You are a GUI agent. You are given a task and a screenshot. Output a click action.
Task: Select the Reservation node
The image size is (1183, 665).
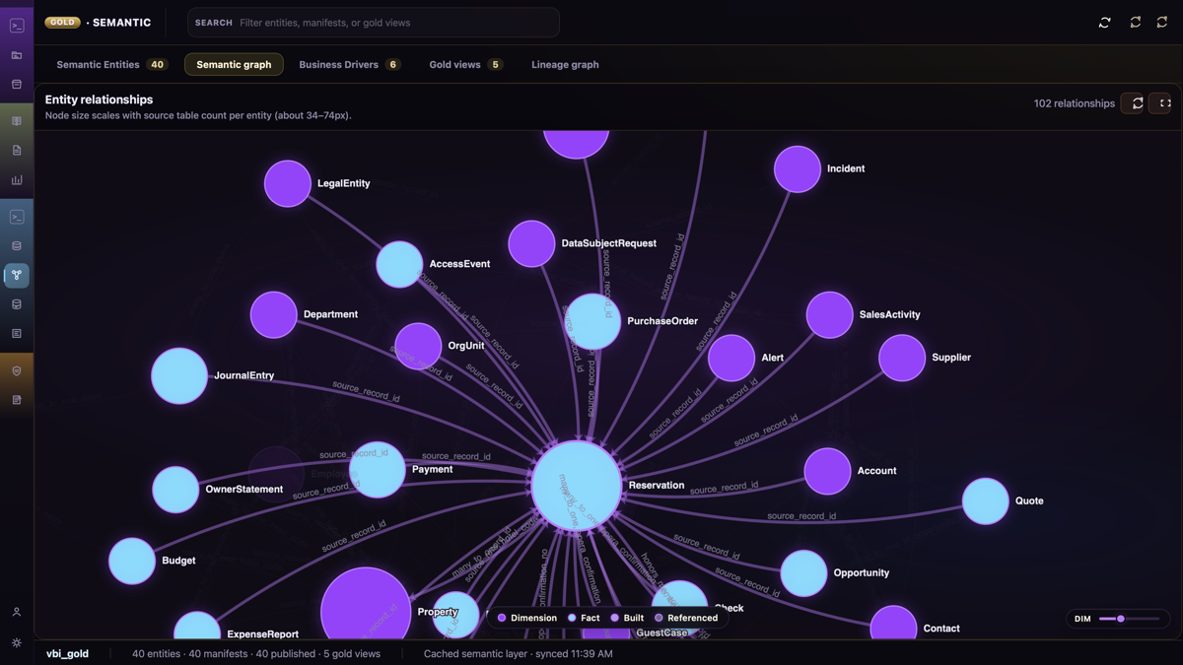577,486
